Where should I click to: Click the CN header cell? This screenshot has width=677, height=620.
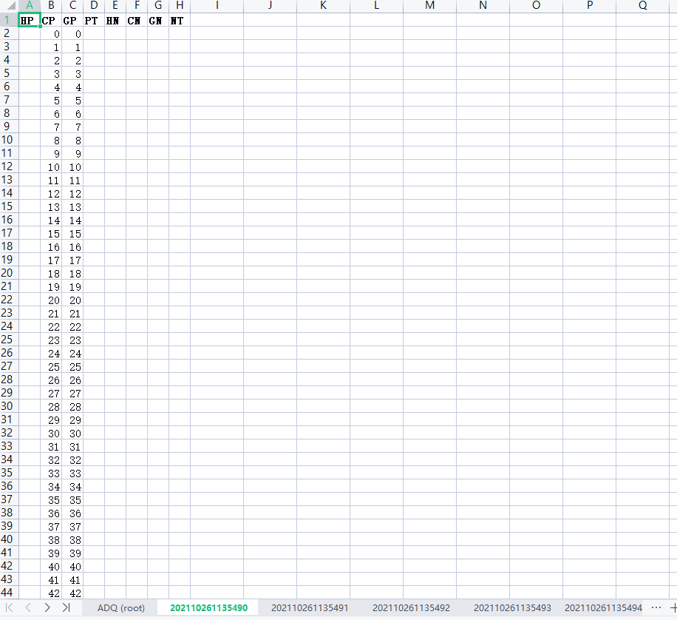pyautogui.click(x=137, y=20)
